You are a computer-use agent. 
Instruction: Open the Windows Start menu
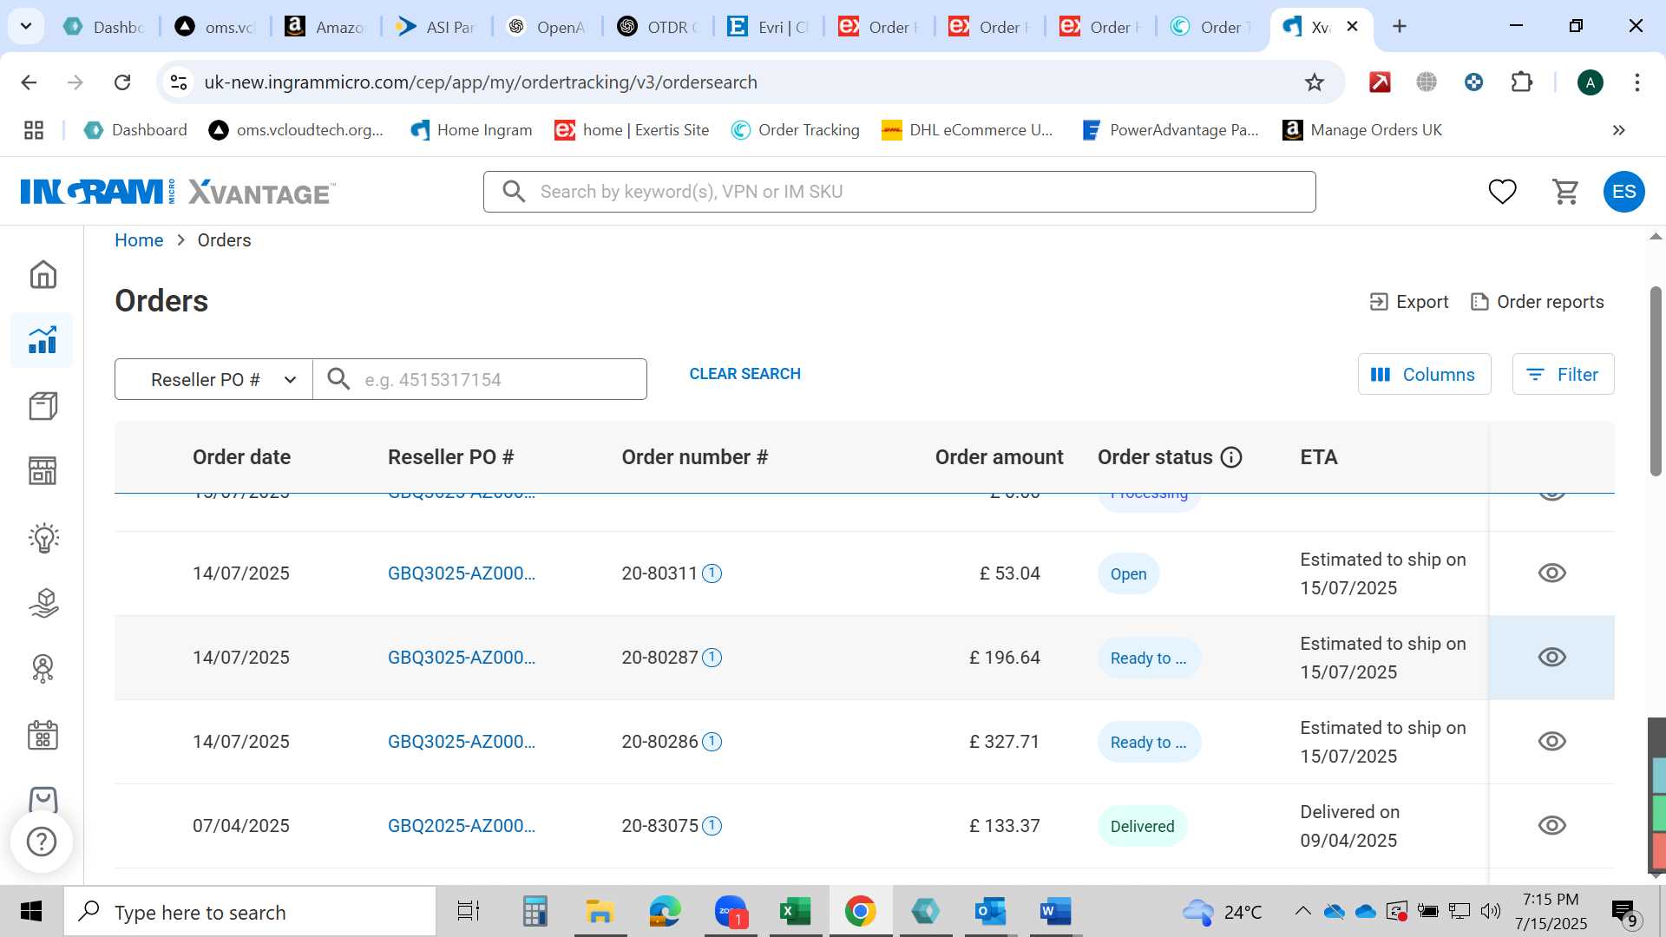[31, 912]
